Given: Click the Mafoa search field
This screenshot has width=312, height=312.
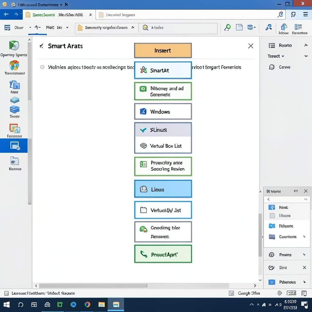Looking at the screenshot, I should click(178, 28).
